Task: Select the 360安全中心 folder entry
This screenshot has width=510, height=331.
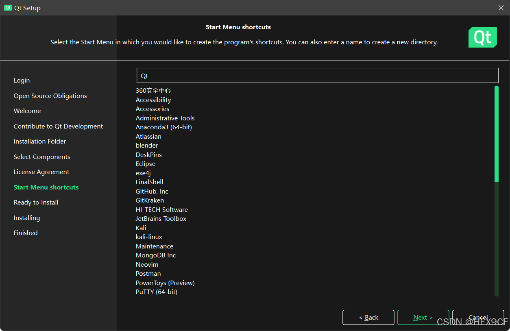Action: pyautogui.click(x=153, y=91)
